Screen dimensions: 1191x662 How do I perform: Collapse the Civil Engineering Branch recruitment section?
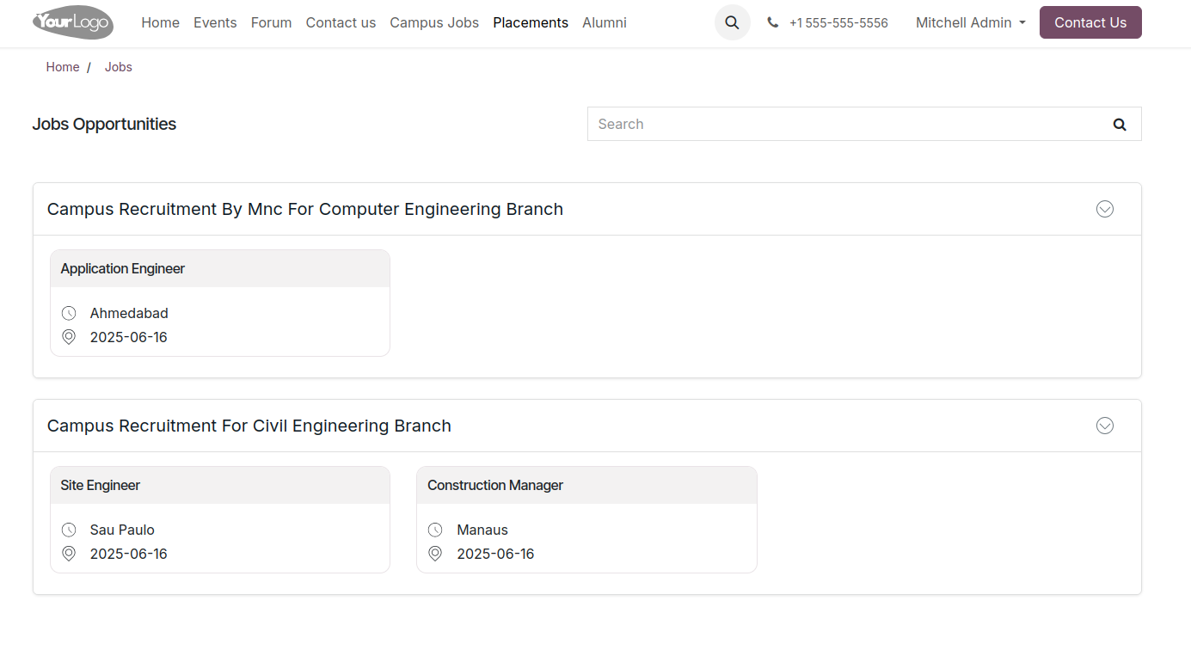[x=1105, y=426]
